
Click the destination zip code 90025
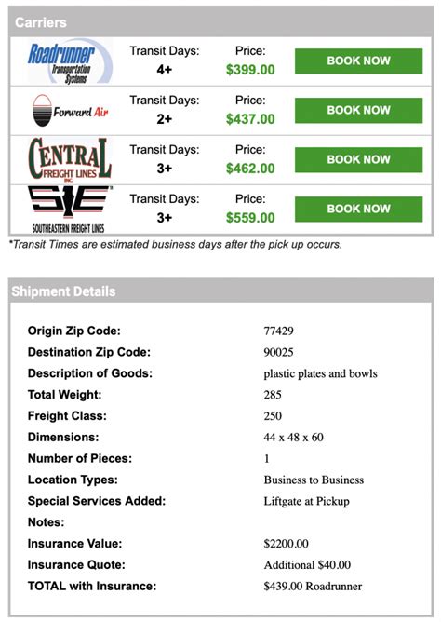point(278,352)
